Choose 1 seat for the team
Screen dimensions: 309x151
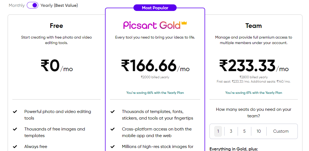(218, 131)
